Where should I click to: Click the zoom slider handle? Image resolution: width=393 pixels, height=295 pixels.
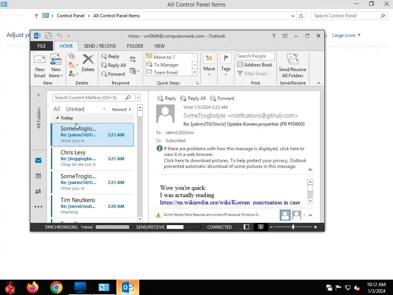[x=293, y=227]
